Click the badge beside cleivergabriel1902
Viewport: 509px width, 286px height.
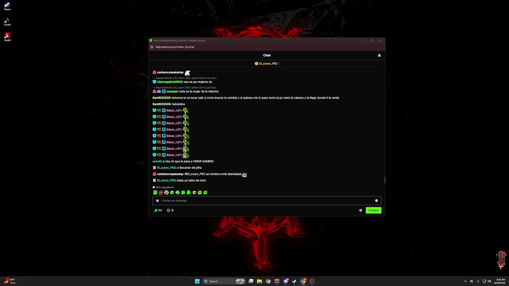point(154,82)
